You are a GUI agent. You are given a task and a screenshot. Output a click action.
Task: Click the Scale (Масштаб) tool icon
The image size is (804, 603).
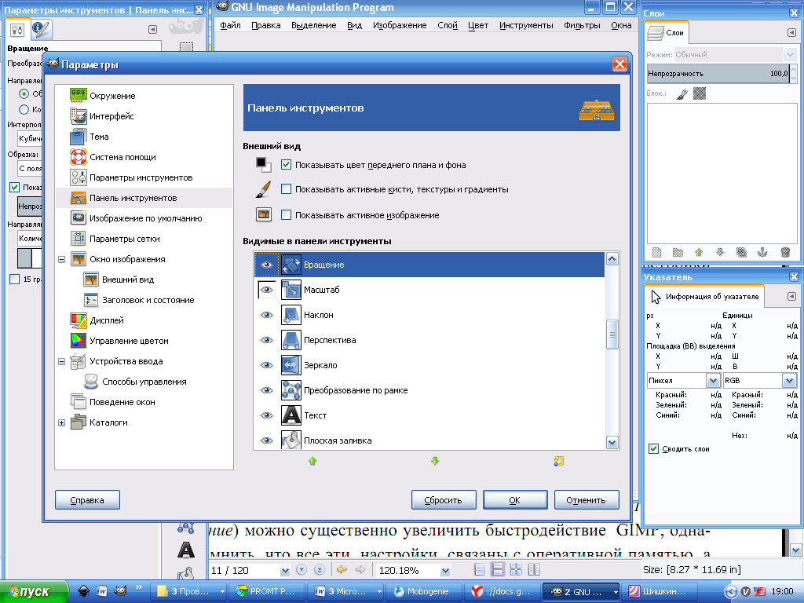(291, 290)
